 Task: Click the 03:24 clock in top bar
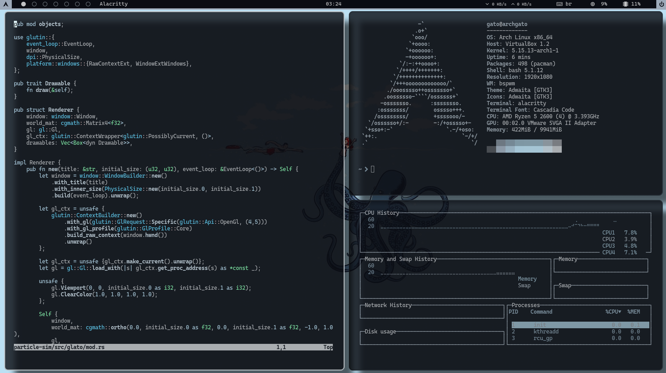coord(334,4)
